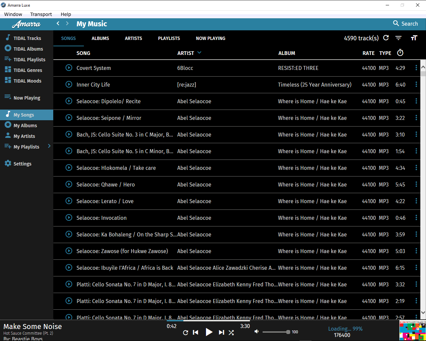Click the Search magnifier button
The image size is (426, 341).
tap(405, 24)
